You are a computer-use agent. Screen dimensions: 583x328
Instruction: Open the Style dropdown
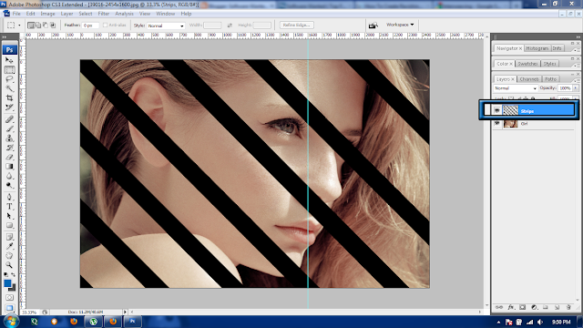pyautogui.click(x=166, y=26)
